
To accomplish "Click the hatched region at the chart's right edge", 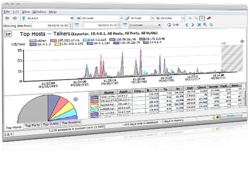I will click(x=232, y=58).
